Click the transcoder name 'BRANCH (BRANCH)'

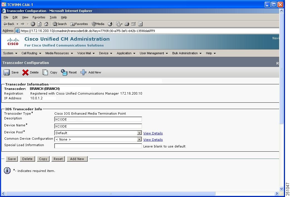click(x=45, y=88)
